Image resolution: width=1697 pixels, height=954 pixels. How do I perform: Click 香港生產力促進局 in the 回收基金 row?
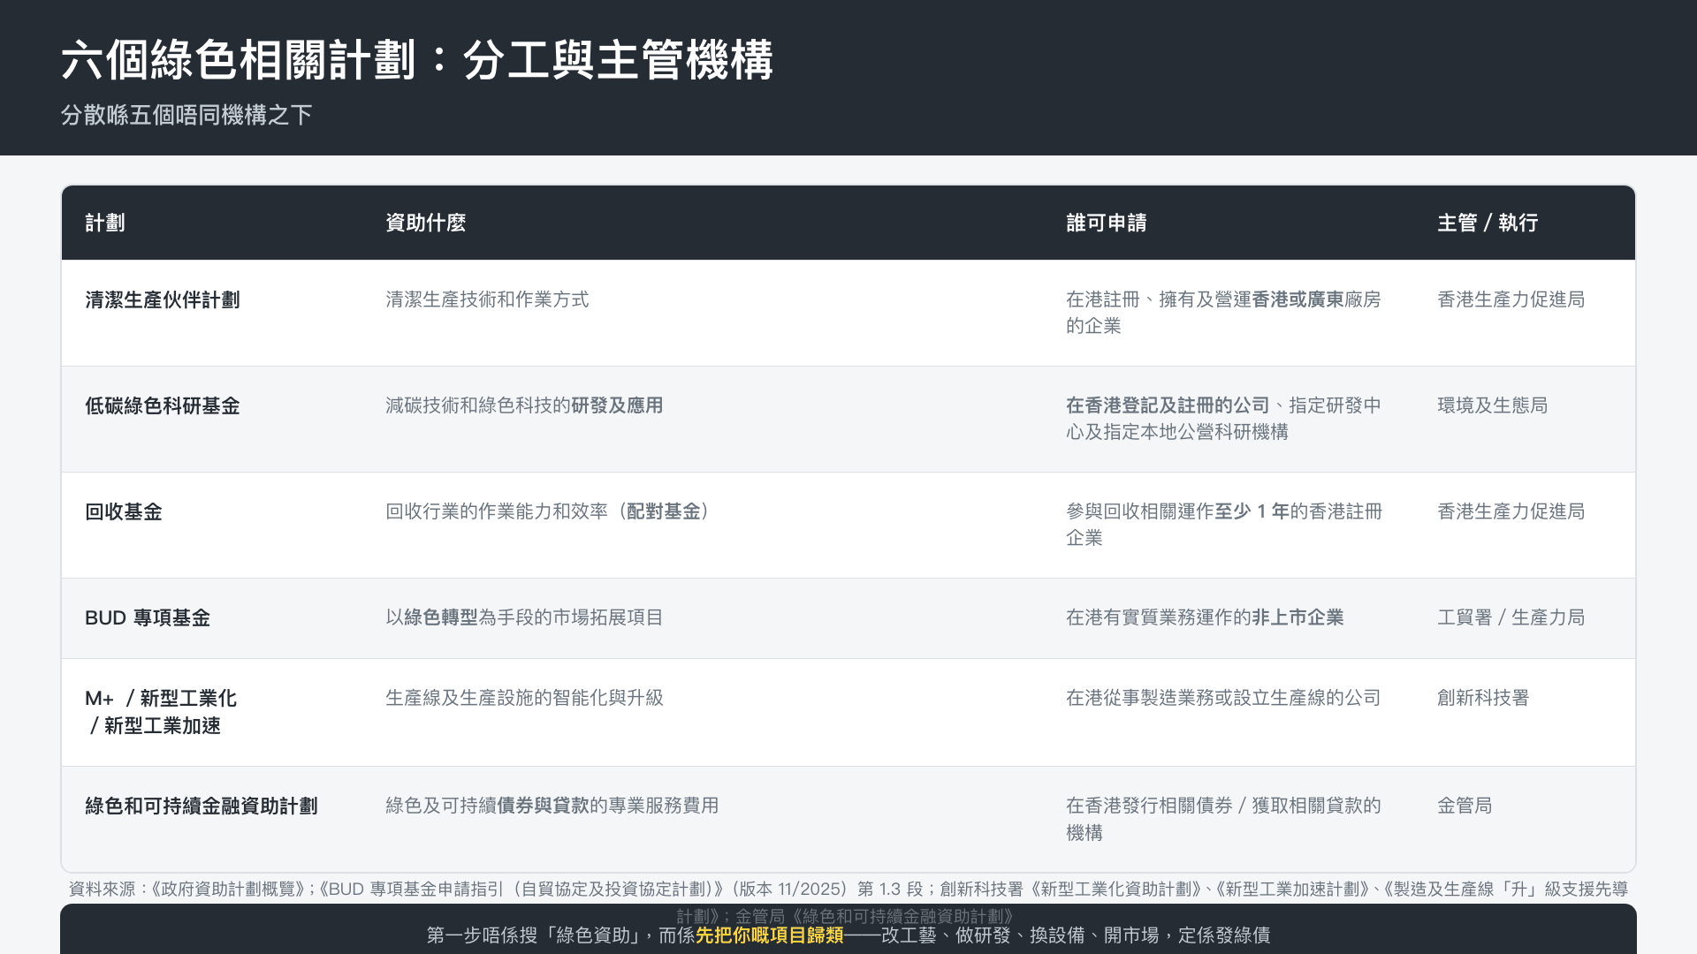pyautogui.click(x=1511, y=511)
